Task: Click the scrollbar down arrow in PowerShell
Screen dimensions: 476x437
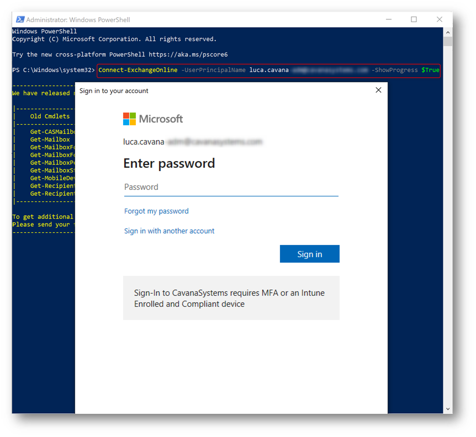Action: 448,409
